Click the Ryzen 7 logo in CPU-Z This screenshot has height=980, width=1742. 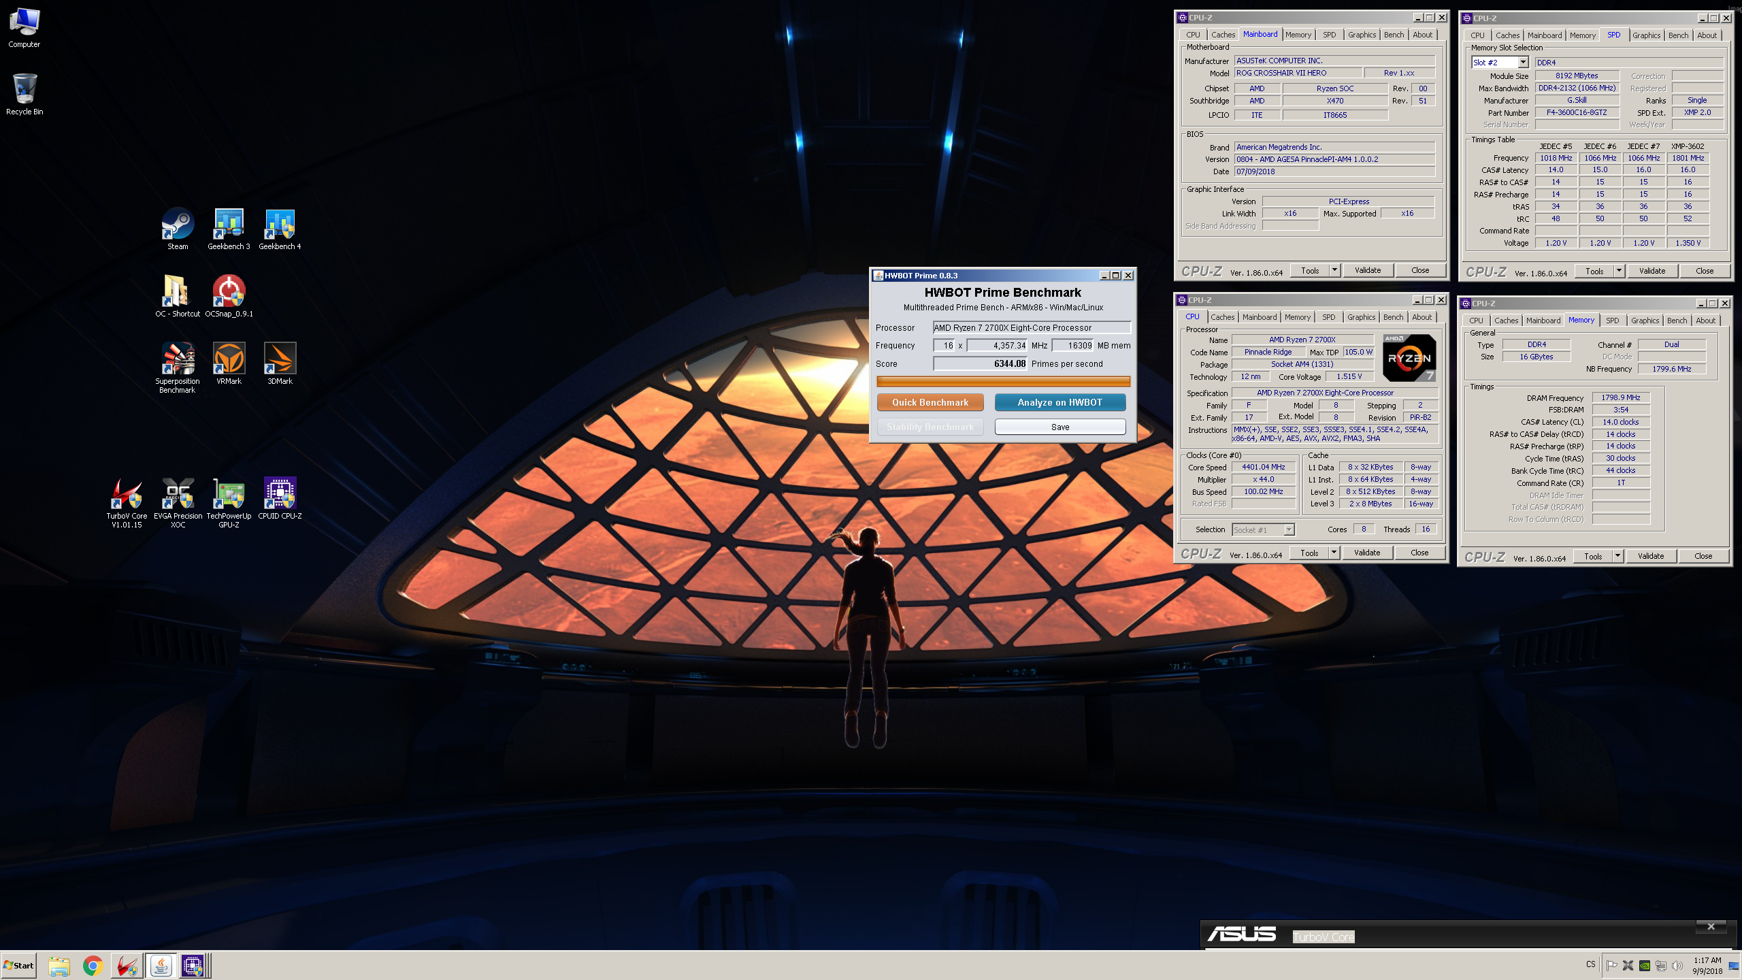[x=1409, y=358]
